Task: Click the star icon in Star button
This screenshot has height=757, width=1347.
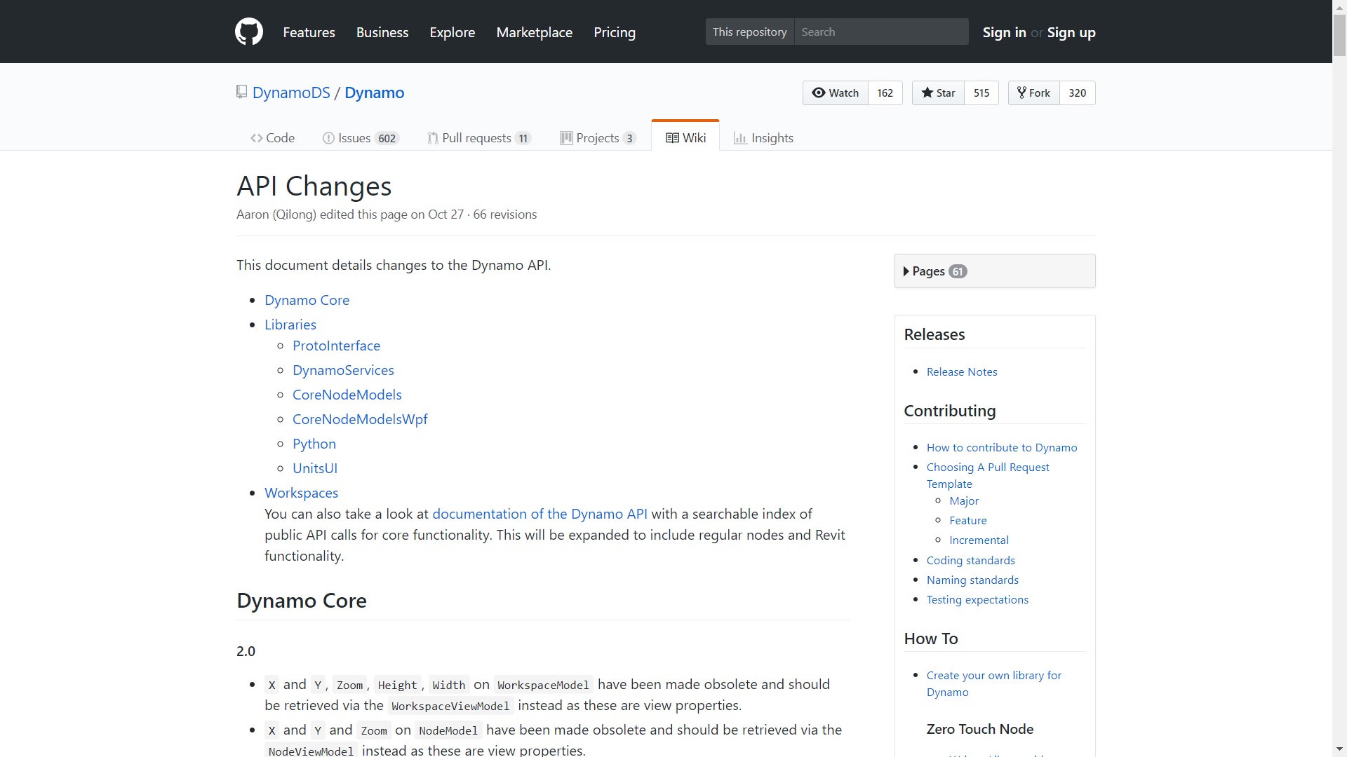Action: click(x=927, y=93)
